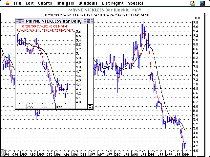
Task: Click the MAYNE NICKLESS Bar Daily title bar
Action: tap(54, 21)
